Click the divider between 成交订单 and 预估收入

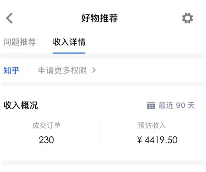tap(99, 133)
